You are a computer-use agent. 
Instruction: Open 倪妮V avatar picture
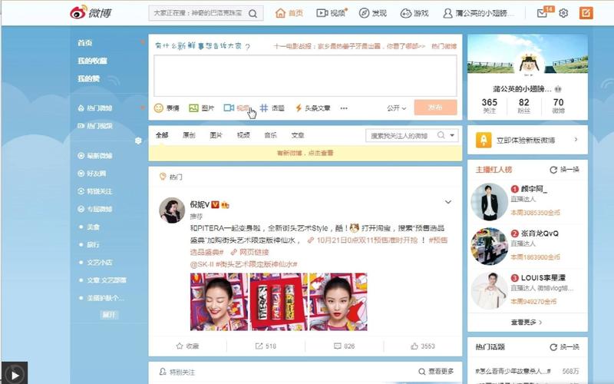[x=172, y=210]
